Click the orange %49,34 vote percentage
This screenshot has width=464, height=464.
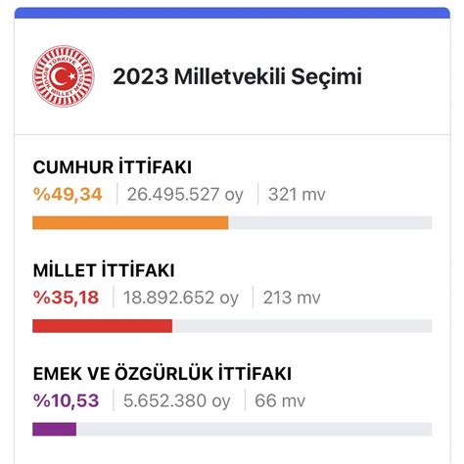[x=68, y=194]
